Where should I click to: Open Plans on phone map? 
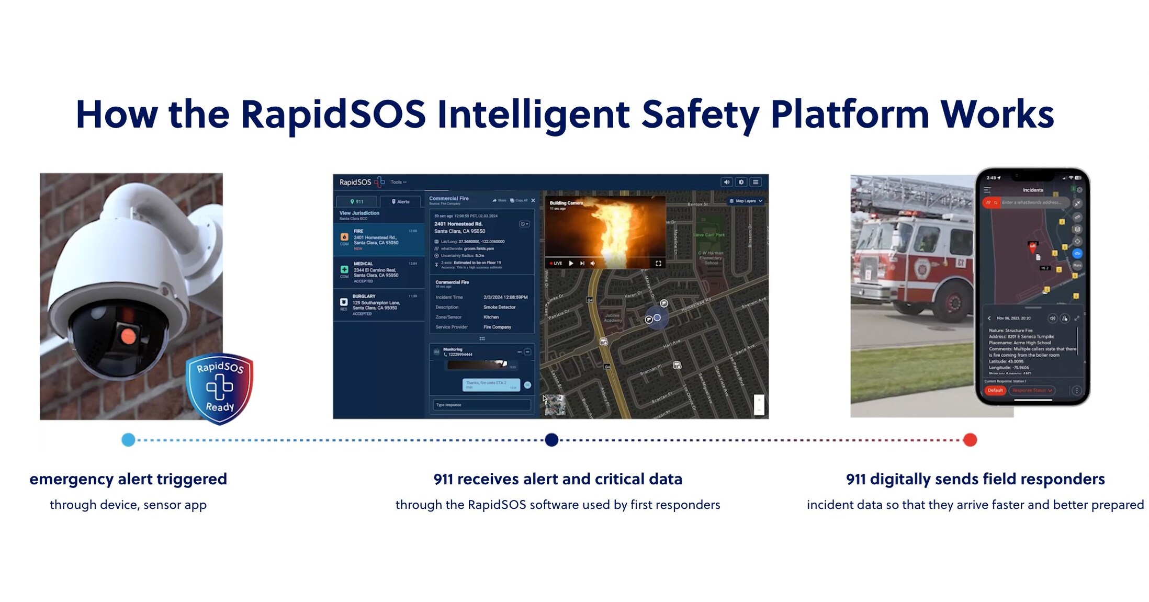(1077, 266)
